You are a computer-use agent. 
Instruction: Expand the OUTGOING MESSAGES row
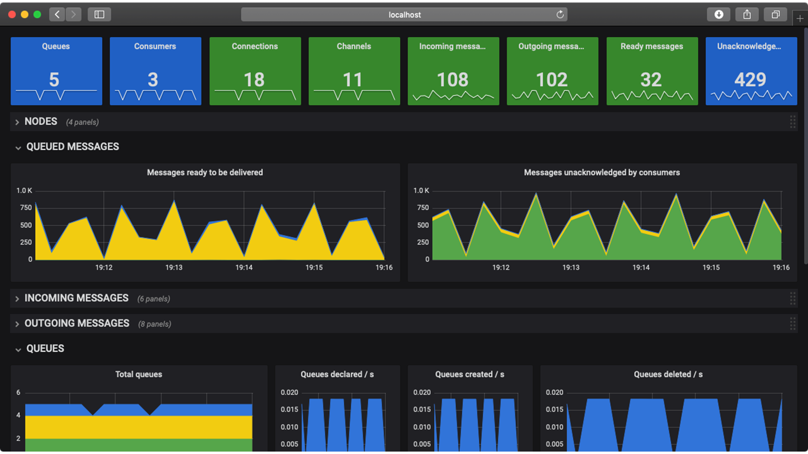point(17,324)
